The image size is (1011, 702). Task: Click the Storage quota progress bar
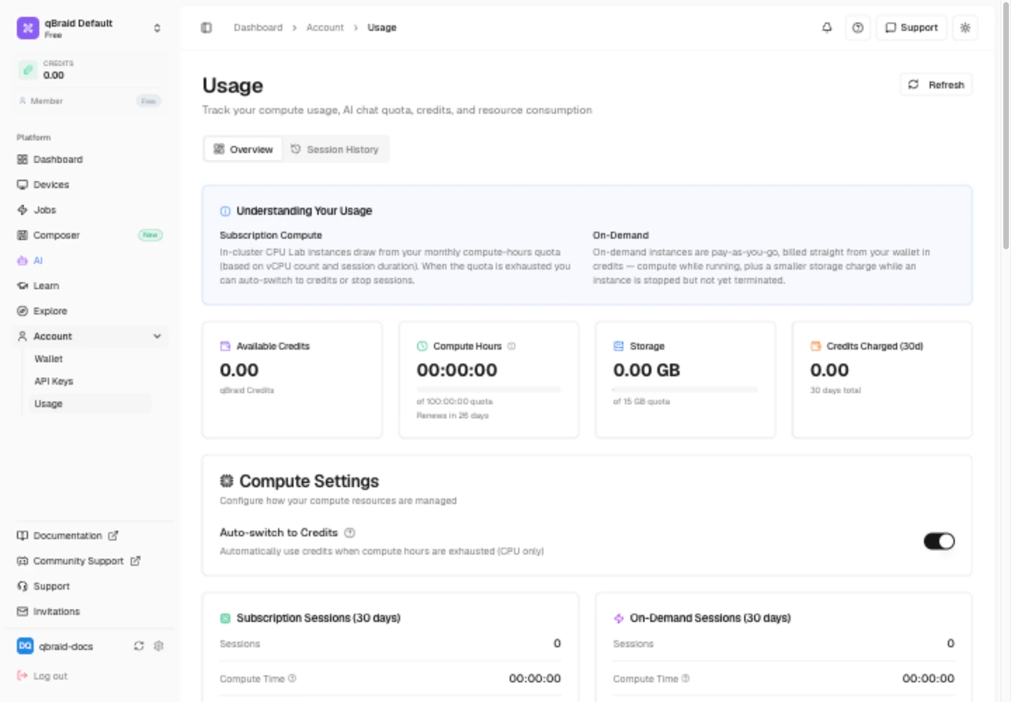[685, 389]
